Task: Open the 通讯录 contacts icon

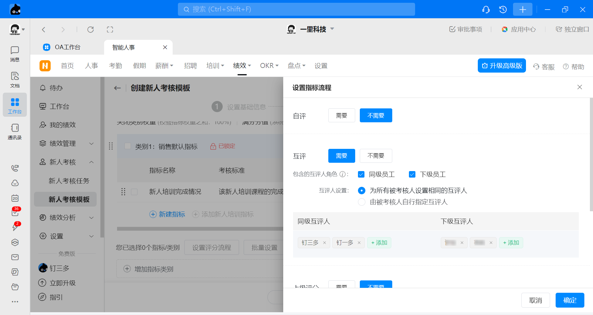Action: coord(15,131)
